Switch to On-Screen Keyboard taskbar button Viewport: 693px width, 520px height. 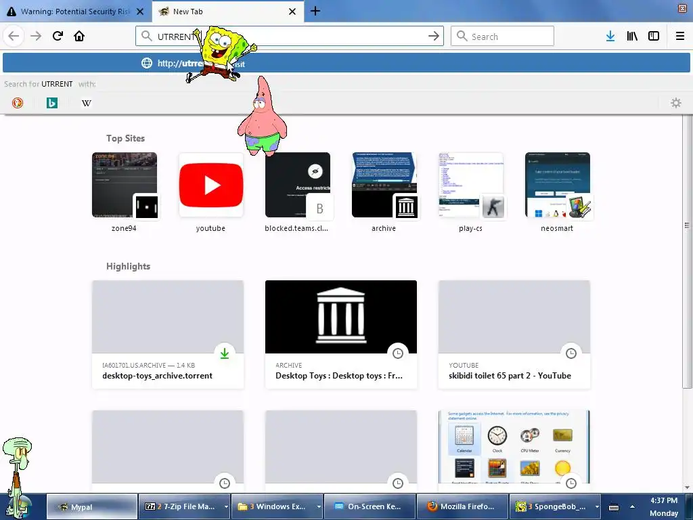coord(370,506)
